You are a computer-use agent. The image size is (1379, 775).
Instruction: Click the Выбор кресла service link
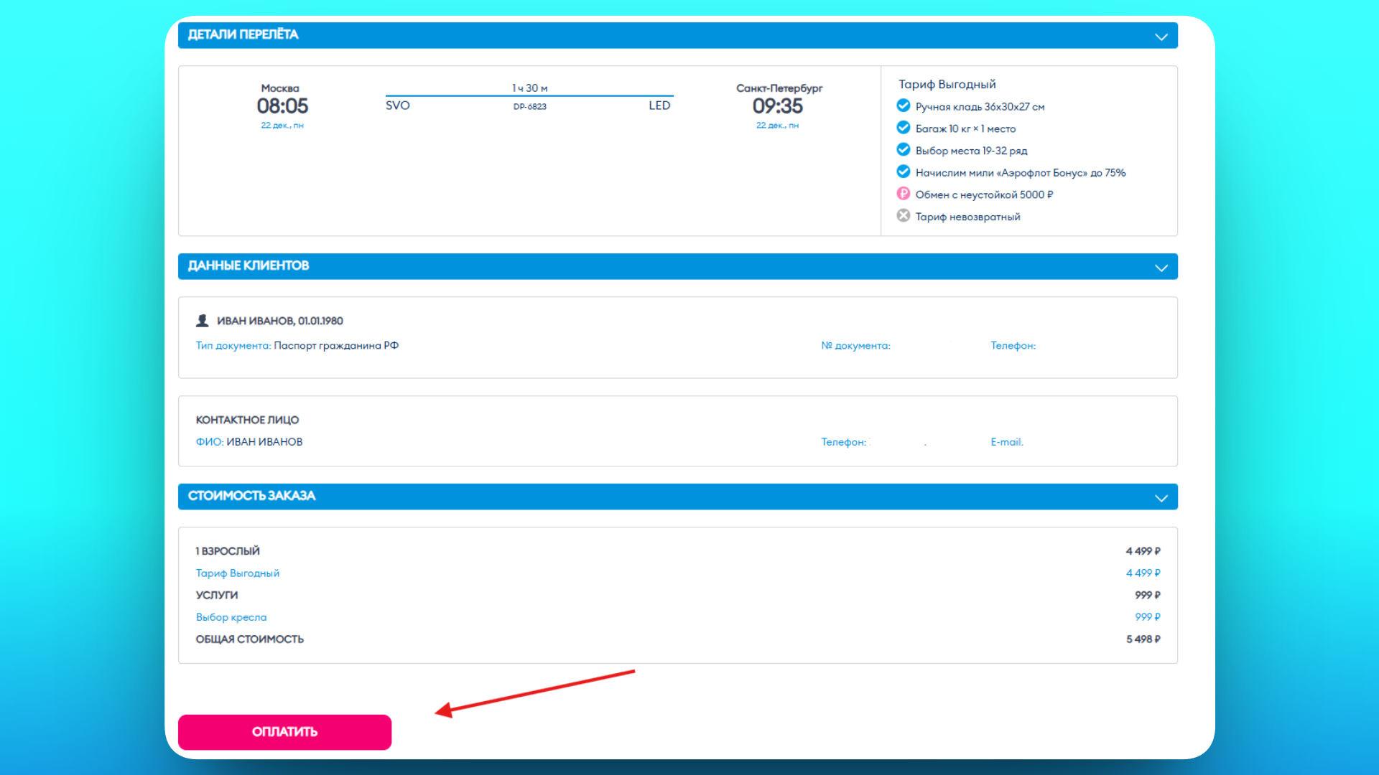point(231,617)
